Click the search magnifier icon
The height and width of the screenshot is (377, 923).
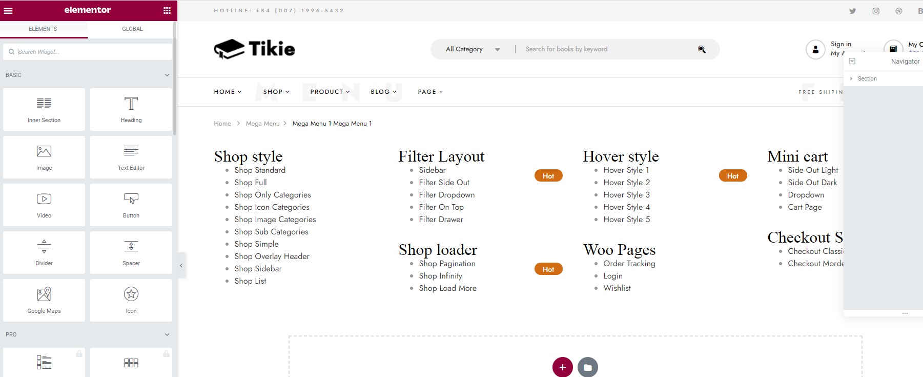pyautogui.click(x=702, y=49)
